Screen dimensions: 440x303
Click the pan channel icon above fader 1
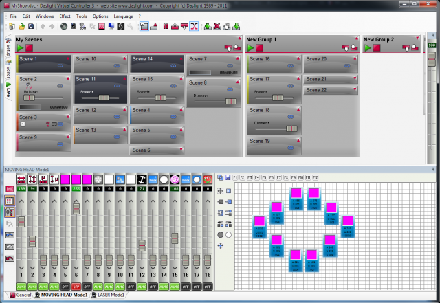point(21,179)
